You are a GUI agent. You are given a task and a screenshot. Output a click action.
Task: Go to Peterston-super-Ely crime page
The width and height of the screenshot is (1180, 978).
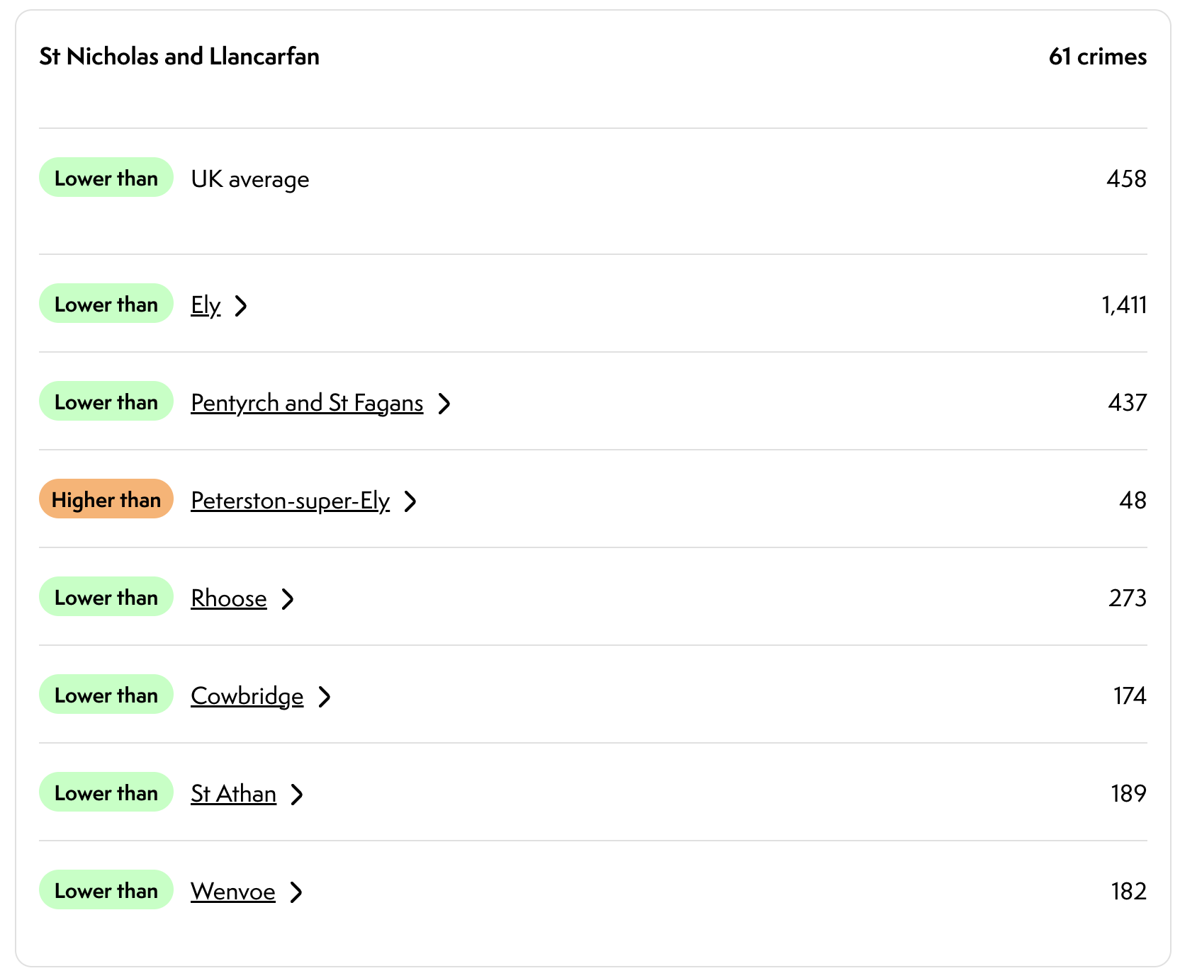(x=290, y=501)
